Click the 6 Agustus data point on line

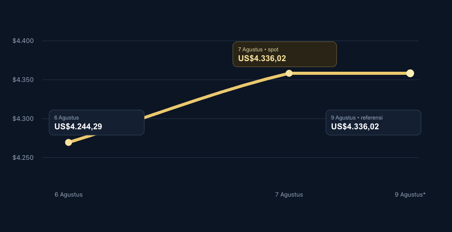[68, 142]
